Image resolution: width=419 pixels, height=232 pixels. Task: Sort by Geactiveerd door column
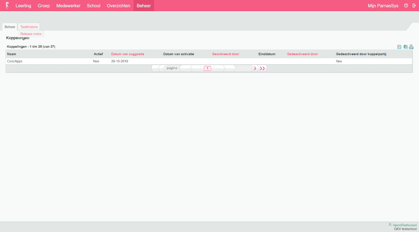[x=225, y=54]
